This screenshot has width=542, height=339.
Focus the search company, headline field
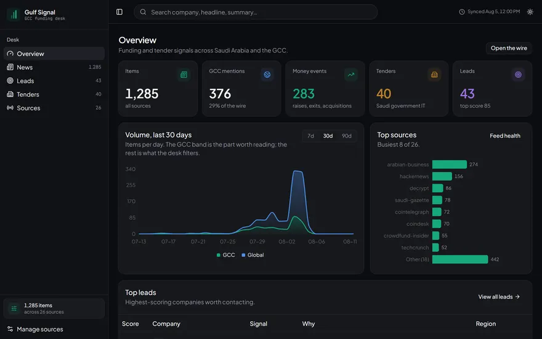(x=256, y=12)
